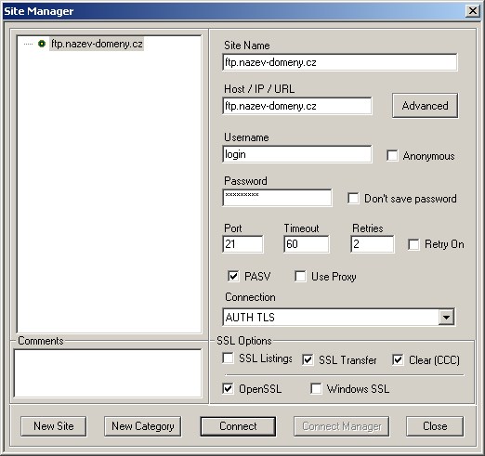The height and width of the screenshot is (456, 485).
Task: Click the green site icon beside ftp.nazev-domeny.cz
Action: [x=42, y=44]
